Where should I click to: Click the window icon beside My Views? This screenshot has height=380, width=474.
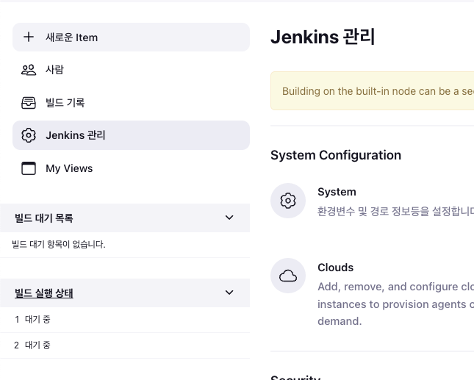coord(29,168)
